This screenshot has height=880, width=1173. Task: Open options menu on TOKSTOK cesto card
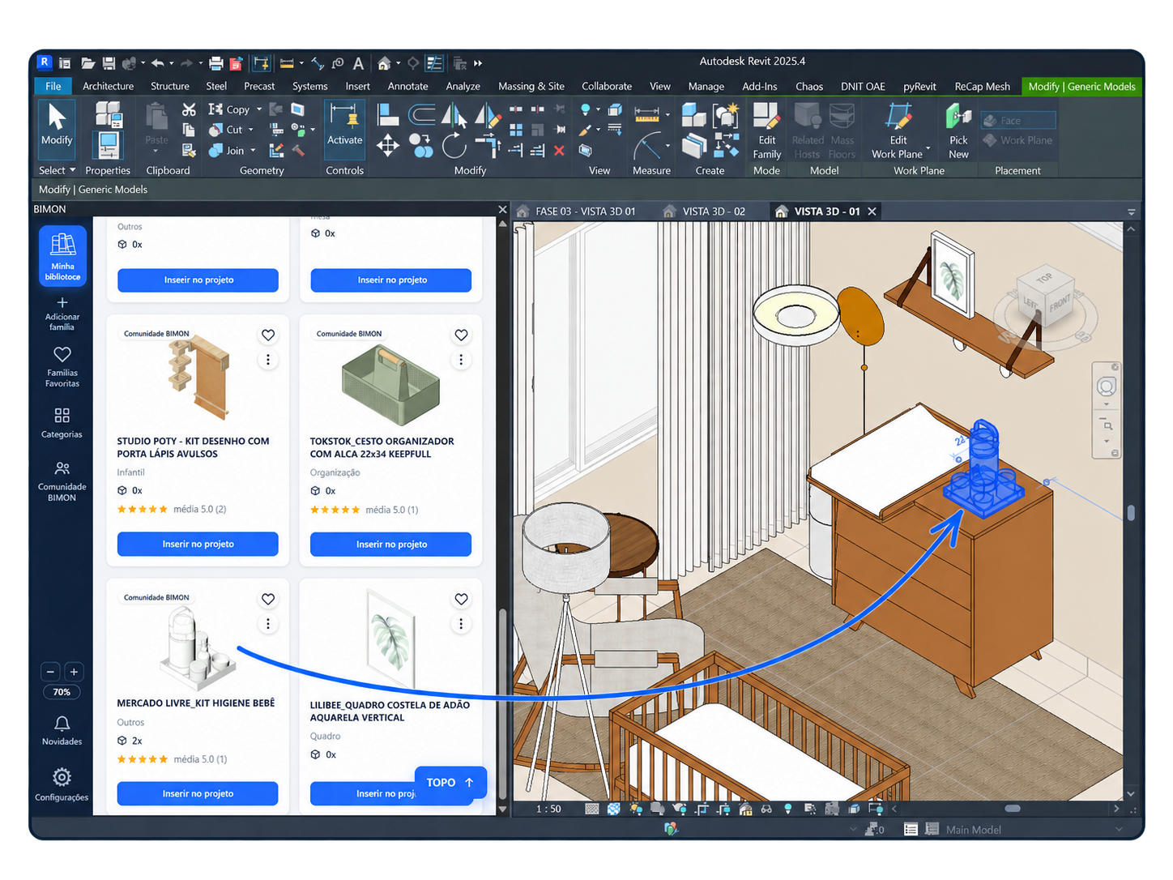461,360
